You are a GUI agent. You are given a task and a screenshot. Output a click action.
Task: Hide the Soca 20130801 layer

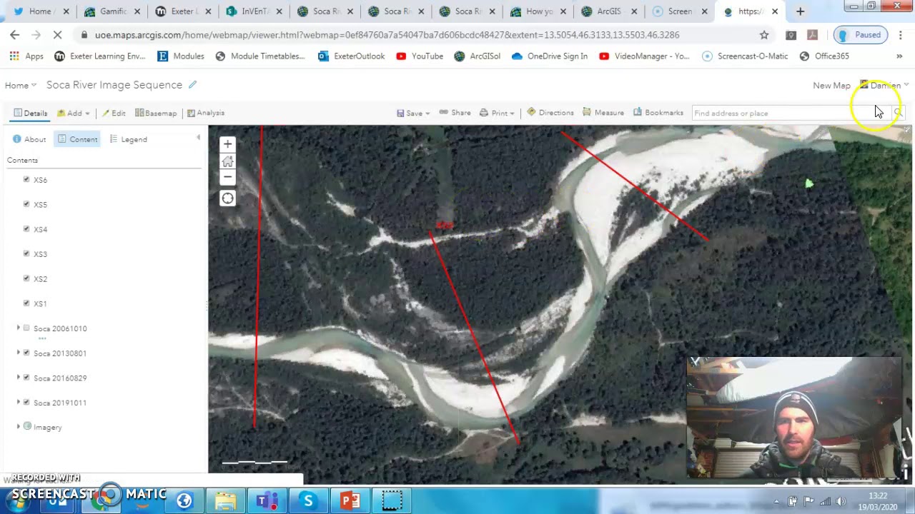click(26, 353)
